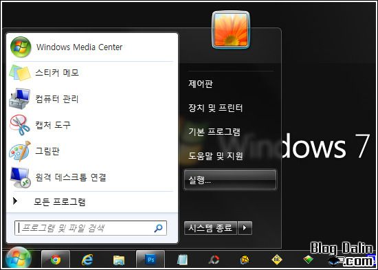Switch to Photoshop in the taskbar
This screenshot has width=378, height=270.
coord(151,260)
